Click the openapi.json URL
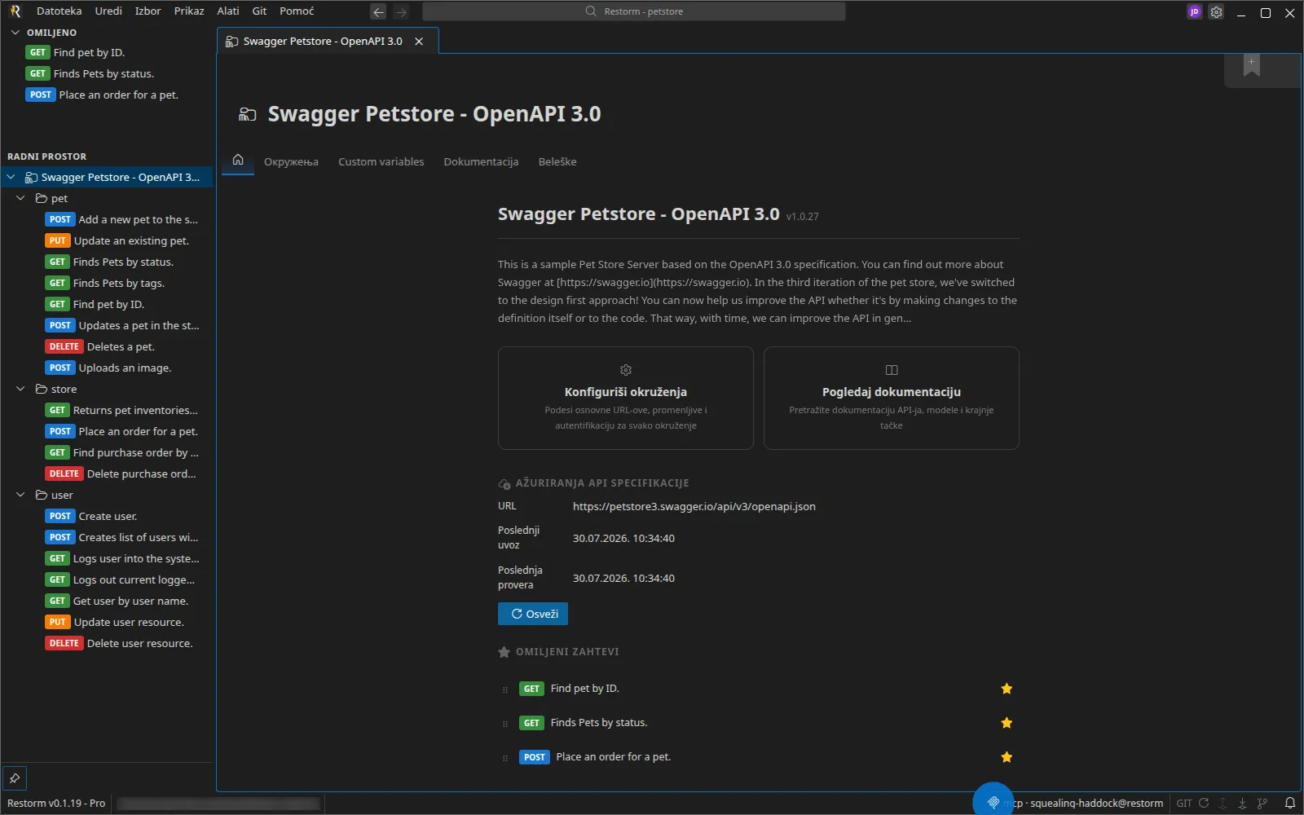 click(x=694, y=506)
